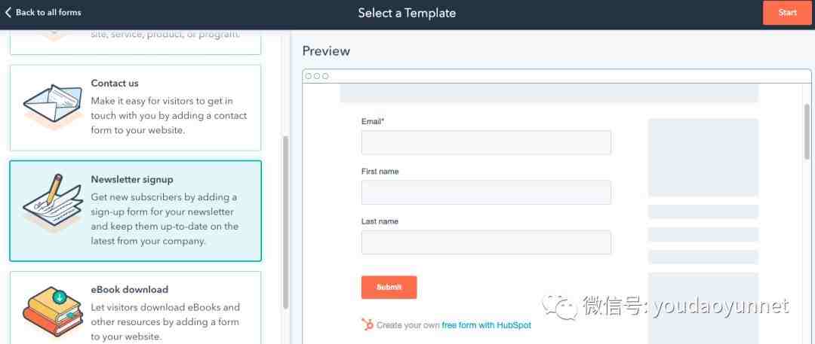
Task: Choose the Newsletter signup template
Action: [136, 211]
